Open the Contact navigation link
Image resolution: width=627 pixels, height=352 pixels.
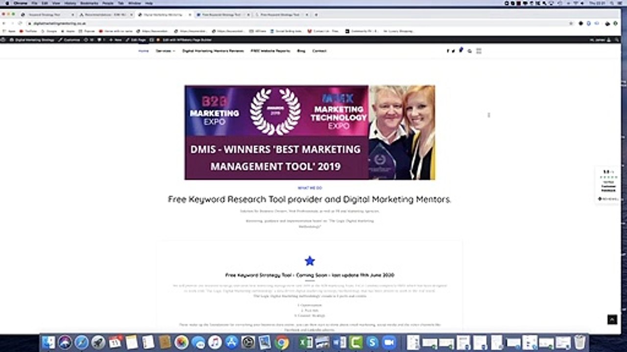[319, 51]
